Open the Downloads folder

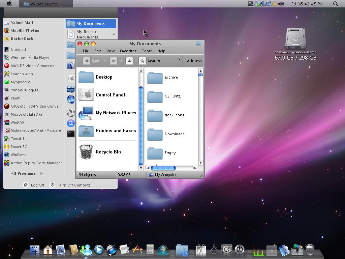pyautogui.click(x=166, y=134)
